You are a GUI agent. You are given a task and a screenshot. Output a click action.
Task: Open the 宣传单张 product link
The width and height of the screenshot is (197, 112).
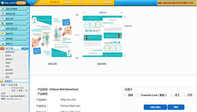click(9, 70)
